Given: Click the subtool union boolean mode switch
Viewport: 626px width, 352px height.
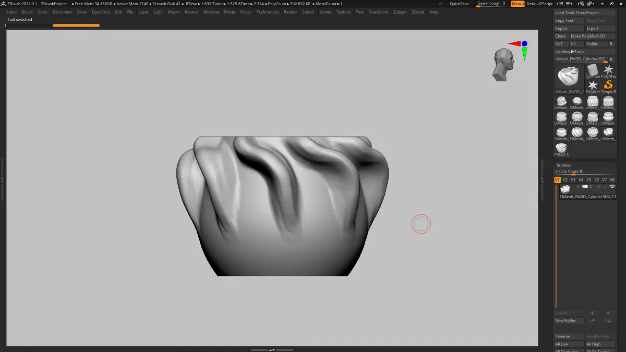Looking at the screenshot, I should click(x=585, y=186).
